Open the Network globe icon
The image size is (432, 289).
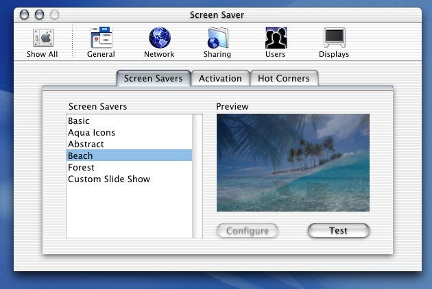(x=160, y=38)
